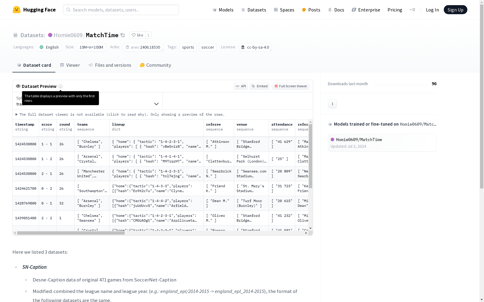
Task: Open the three-dot options menu
Action: (332, 104)
